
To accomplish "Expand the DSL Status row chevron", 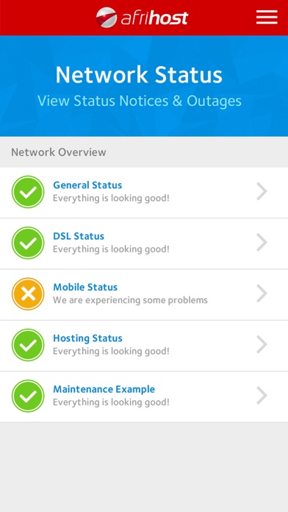I will pos(262,243).
